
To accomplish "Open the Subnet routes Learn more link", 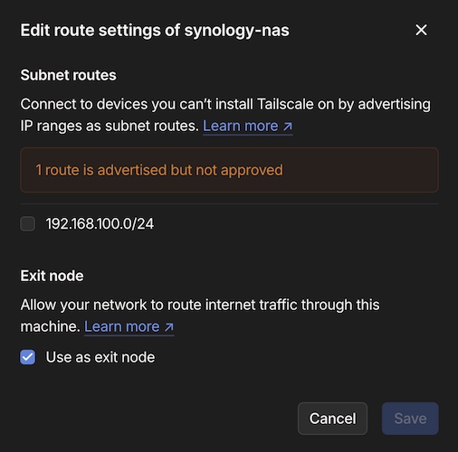I will (x=247, y=126).
